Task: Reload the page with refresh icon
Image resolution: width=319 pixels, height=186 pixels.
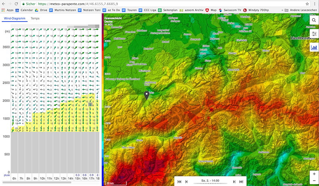Action: tap(16, 4)
